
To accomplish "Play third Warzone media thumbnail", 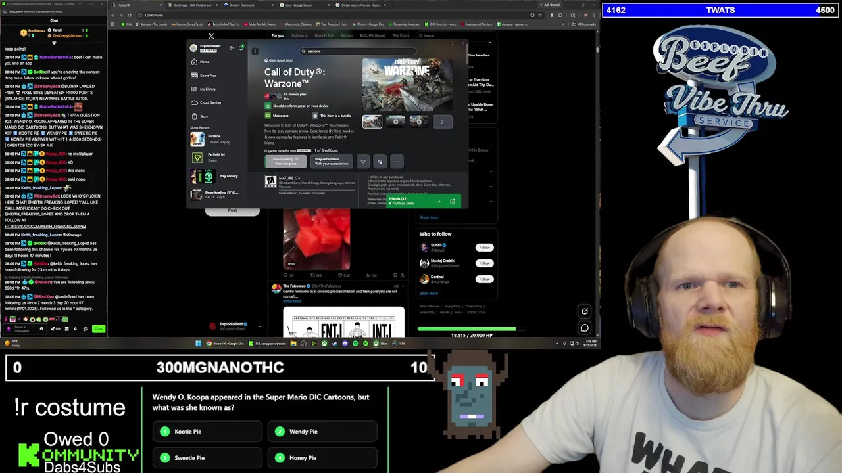I will pos(419,122).
